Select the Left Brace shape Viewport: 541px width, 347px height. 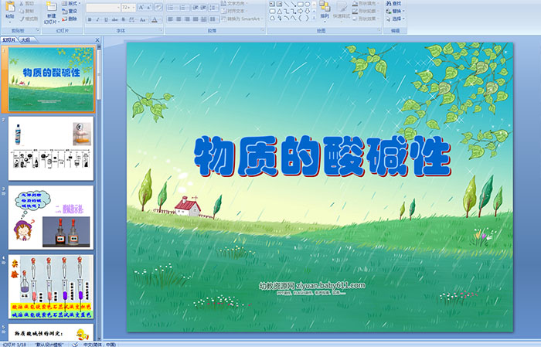(x=300, y=18)
